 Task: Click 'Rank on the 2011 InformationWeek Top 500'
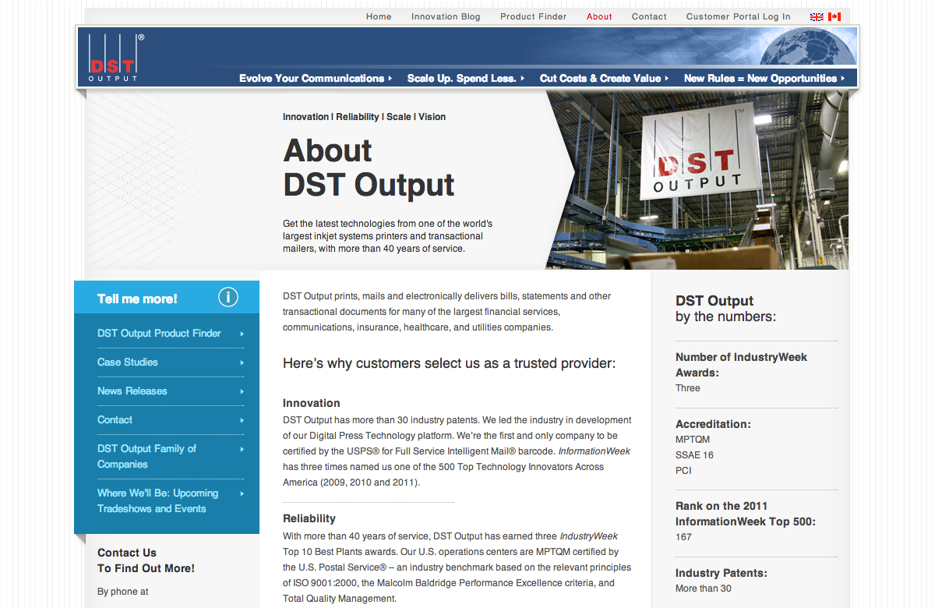click(746, 514)
